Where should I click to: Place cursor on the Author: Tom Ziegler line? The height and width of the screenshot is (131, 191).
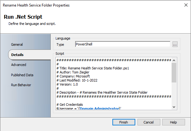click(72, 72)
